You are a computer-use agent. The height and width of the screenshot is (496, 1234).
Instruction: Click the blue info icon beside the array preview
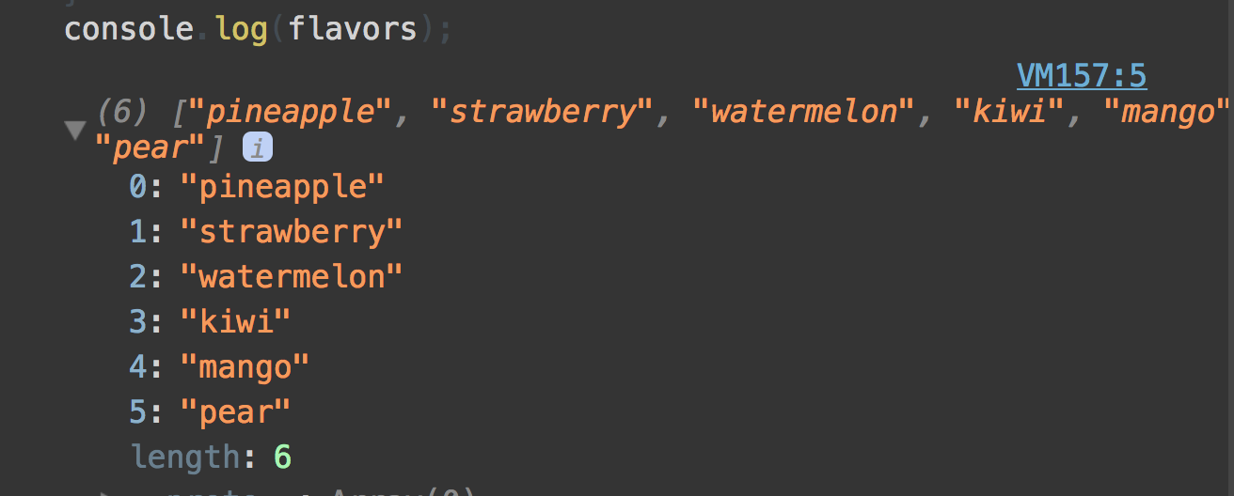point(257,147)
